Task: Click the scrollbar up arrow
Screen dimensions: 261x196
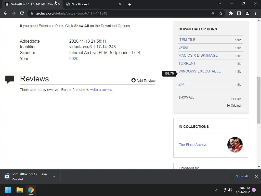Action: tap(259, 20)
